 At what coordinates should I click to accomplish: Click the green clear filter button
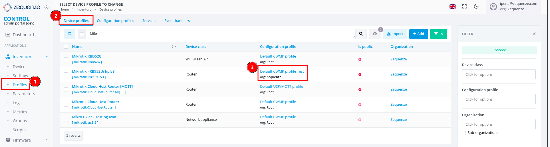click(x=438, y=34)
